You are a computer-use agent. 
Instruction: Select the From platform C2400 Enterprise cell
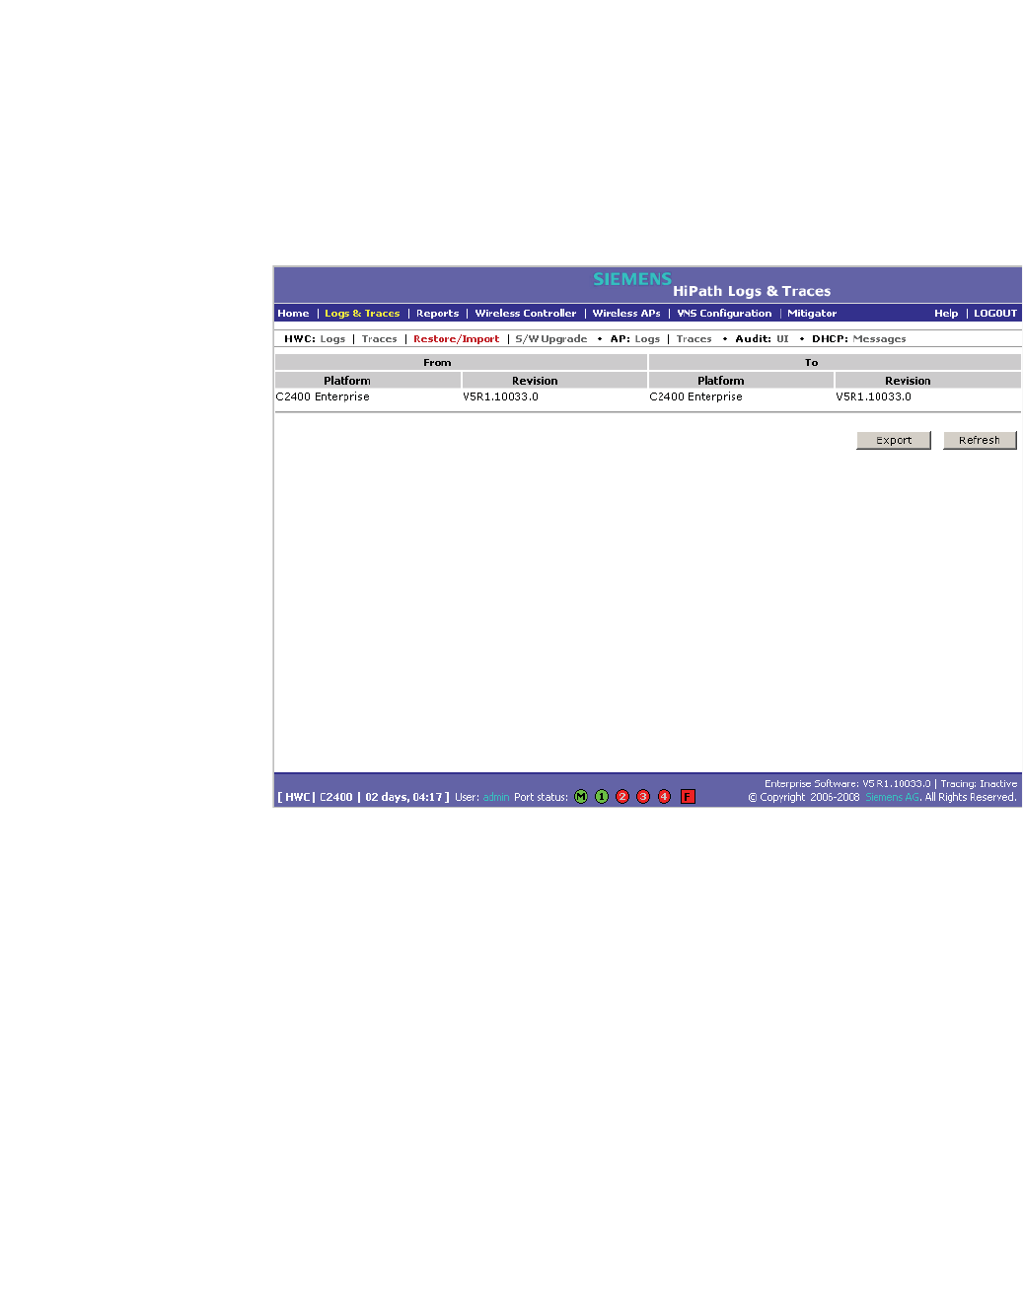tap(323, 397)
